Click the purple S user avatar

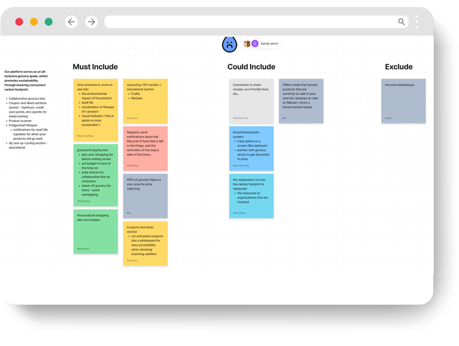click(255, 44)
